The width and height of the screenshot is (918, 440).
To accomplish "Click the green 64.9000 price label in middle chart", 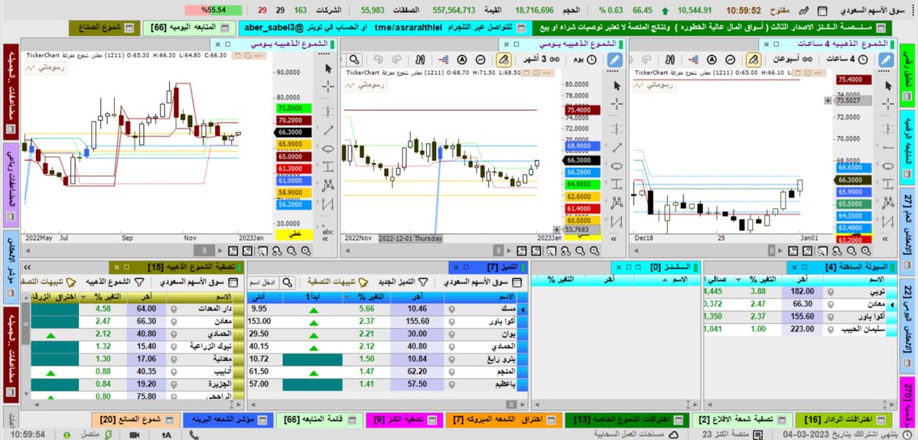I will pyautogui.click(x=583, y=184).
